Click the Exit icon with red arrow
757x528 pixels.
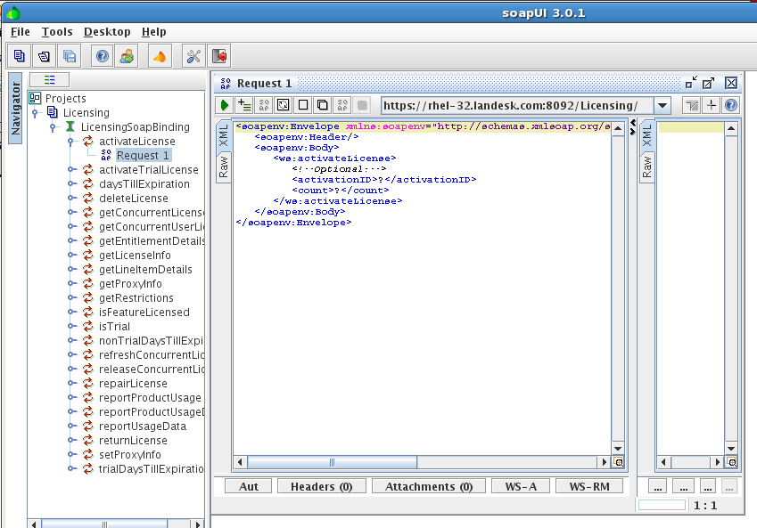[x=219, y=56]
